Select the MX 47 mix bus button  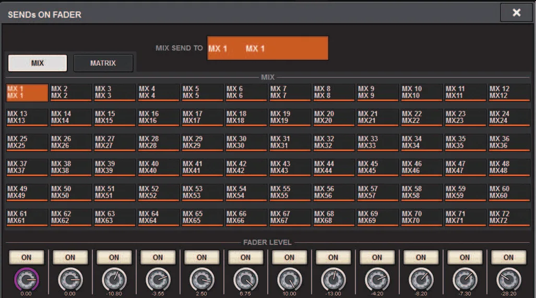pos(465,167)
